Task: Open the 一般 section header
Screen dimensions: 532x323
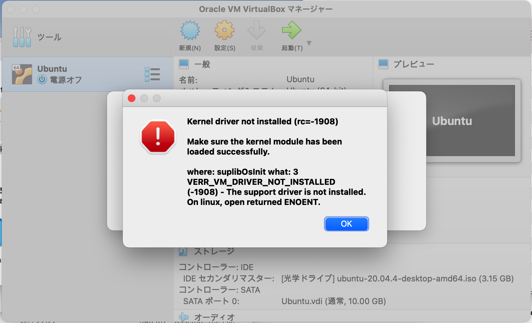Action: click(202, 64)
